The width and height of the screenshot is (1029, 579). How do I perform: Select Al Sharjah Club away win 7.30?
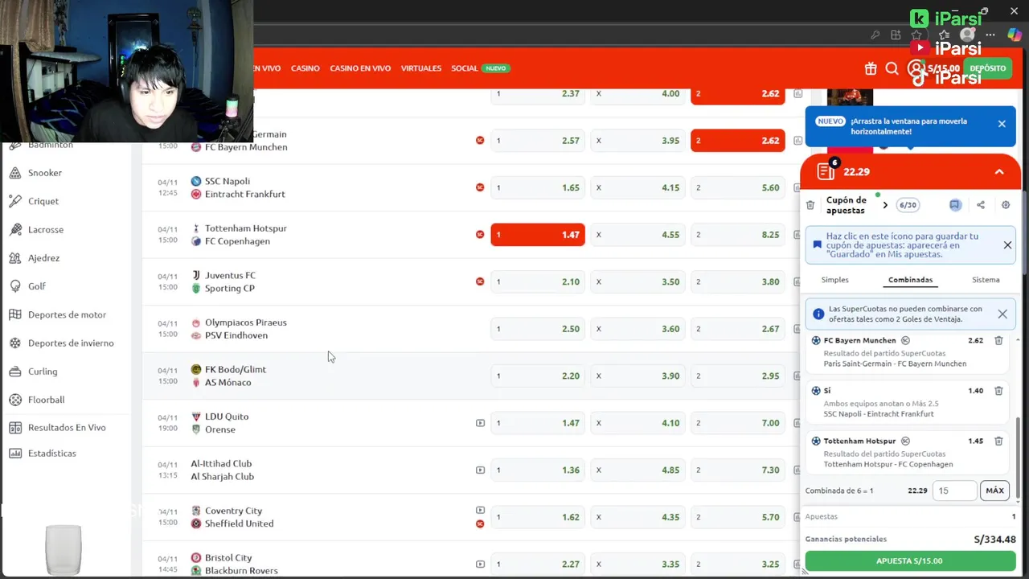pos(737,470)
